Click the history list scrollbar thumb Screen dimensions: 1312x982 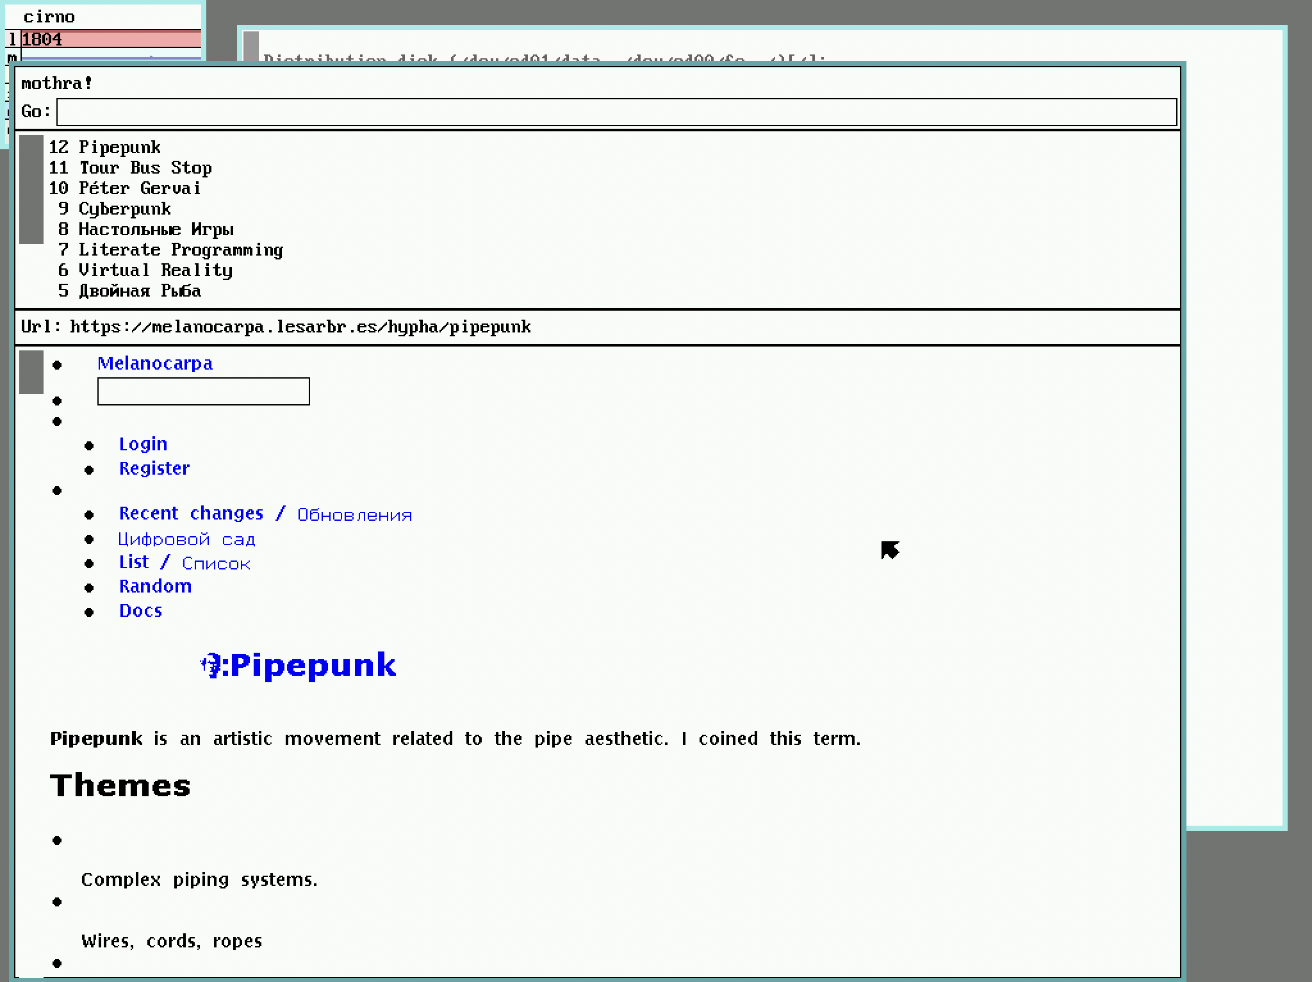(31, 190)
